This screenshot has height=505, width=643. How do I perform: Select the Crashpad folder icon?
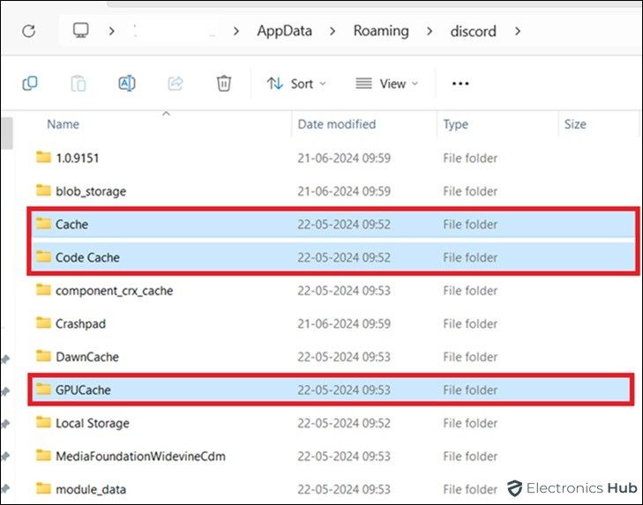(x=43, y=323)
